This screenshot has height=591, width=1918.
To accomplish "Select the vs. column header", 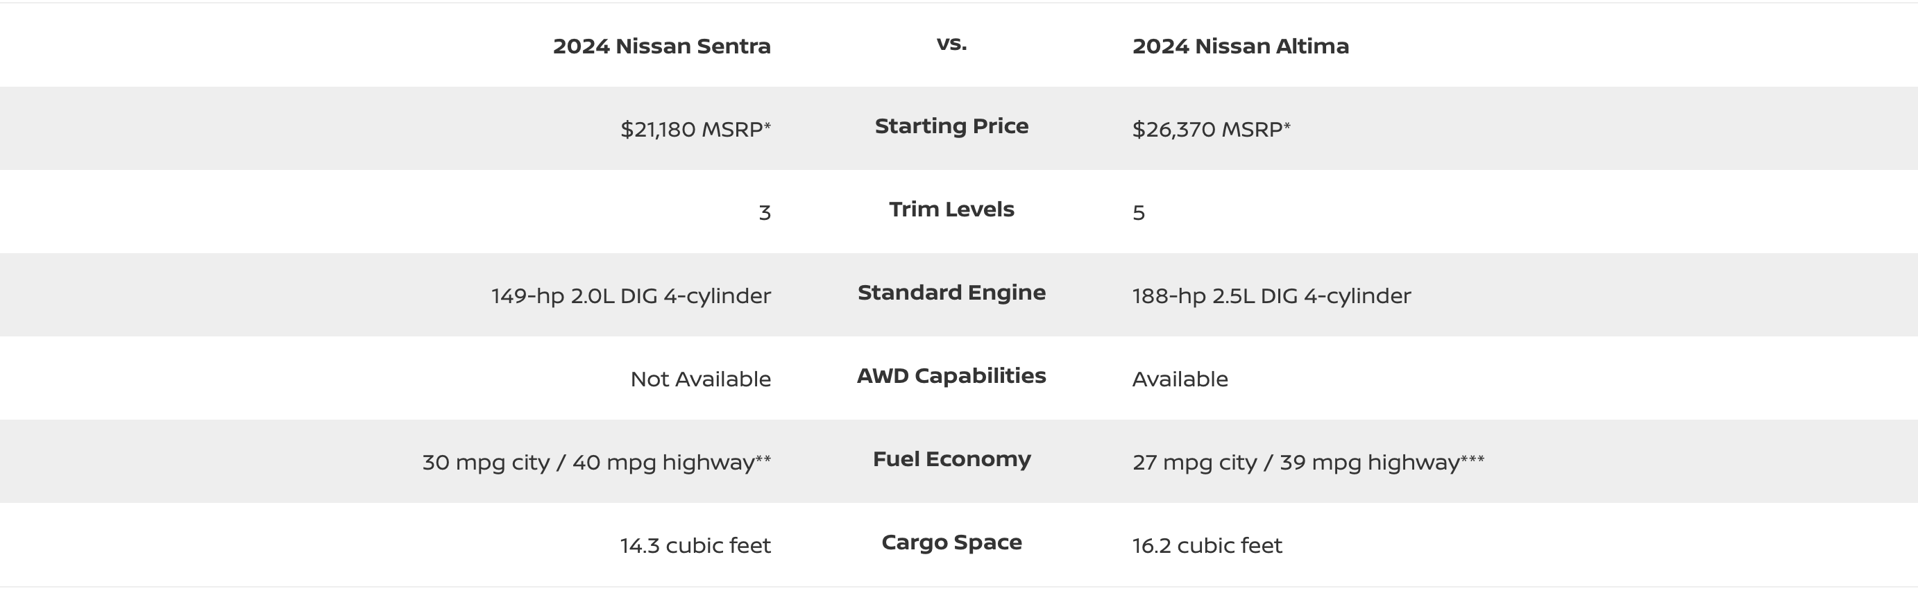I will coord(951,44).
